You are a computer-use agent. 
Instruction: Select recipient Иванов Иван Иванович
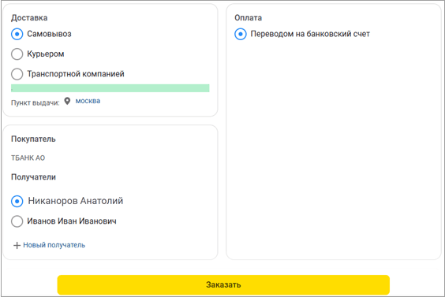(17, 221)
